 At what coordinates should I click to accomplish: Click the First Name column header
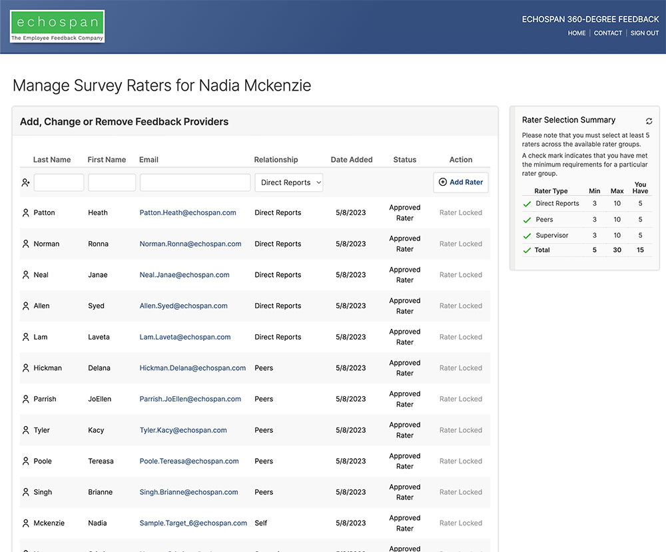(x=107, y=160)
